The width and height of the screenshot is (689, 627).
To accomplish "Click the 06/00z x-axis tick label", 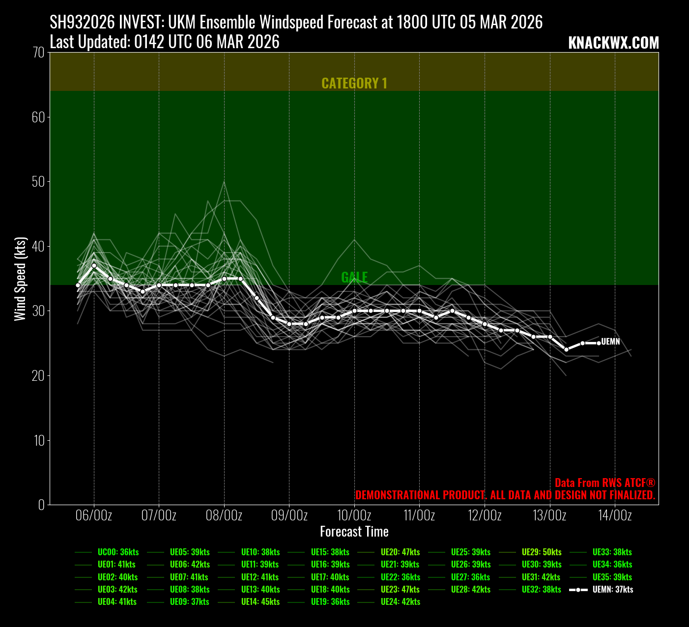I will (x=94, y=515).
